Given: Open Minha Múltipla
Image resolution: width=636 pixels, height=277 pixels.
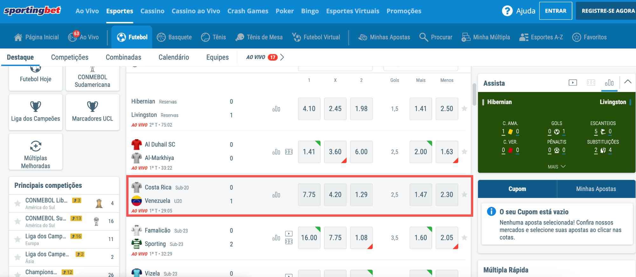Looking at the screenshot, I should click(486, 37).
